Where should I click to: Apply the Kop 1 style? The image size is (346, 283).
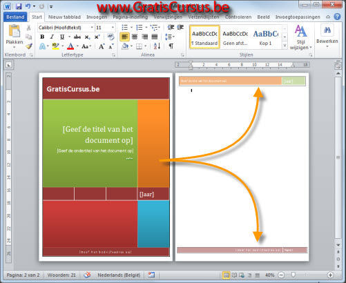[265, 37]
